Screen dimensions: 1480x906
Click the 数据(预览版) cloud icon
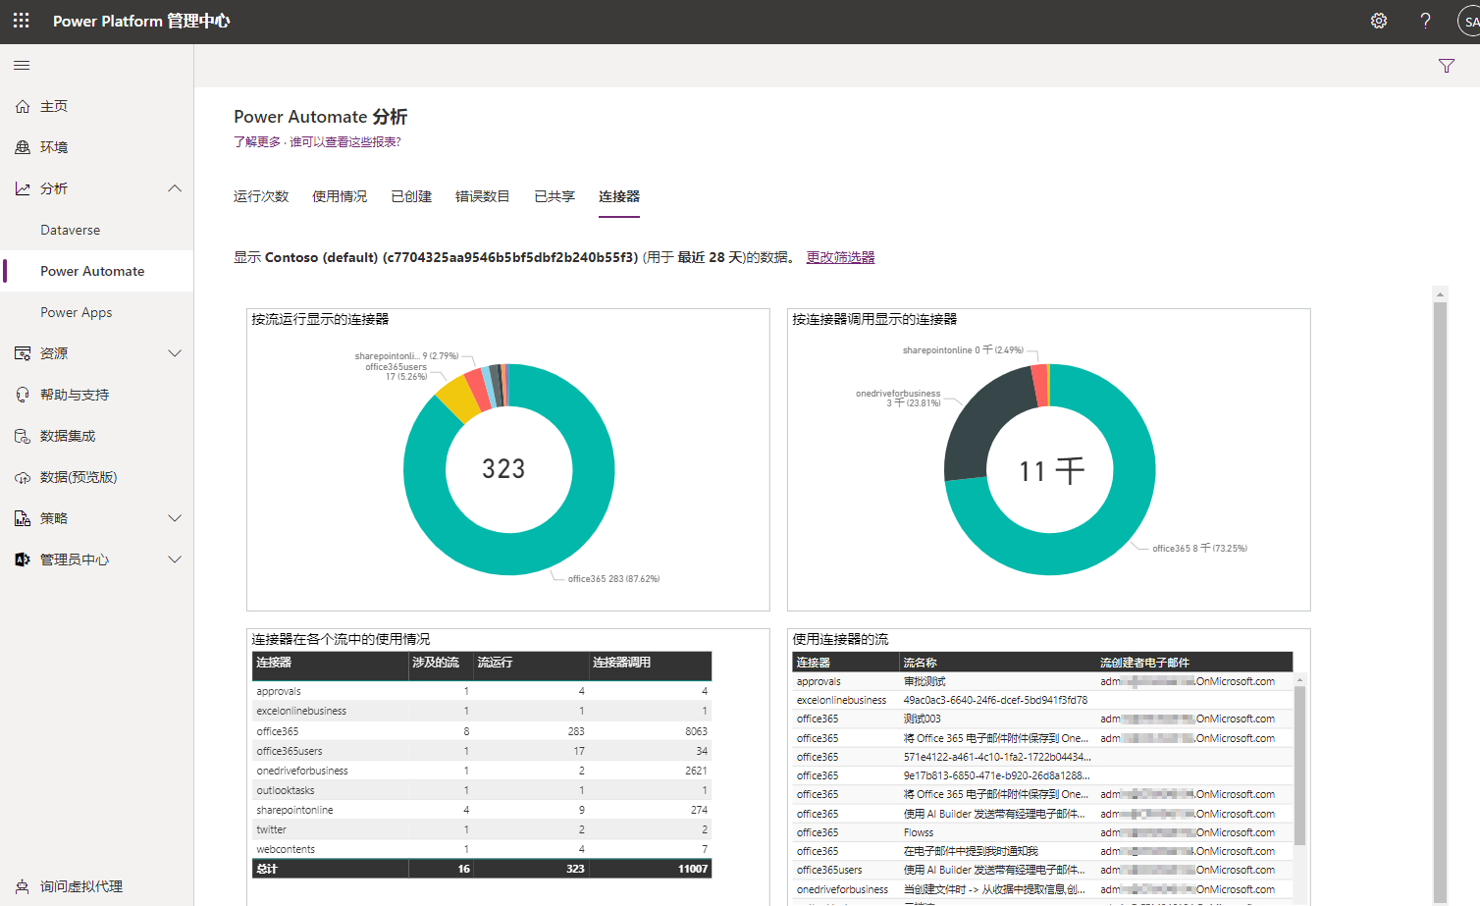coord(23,477)
